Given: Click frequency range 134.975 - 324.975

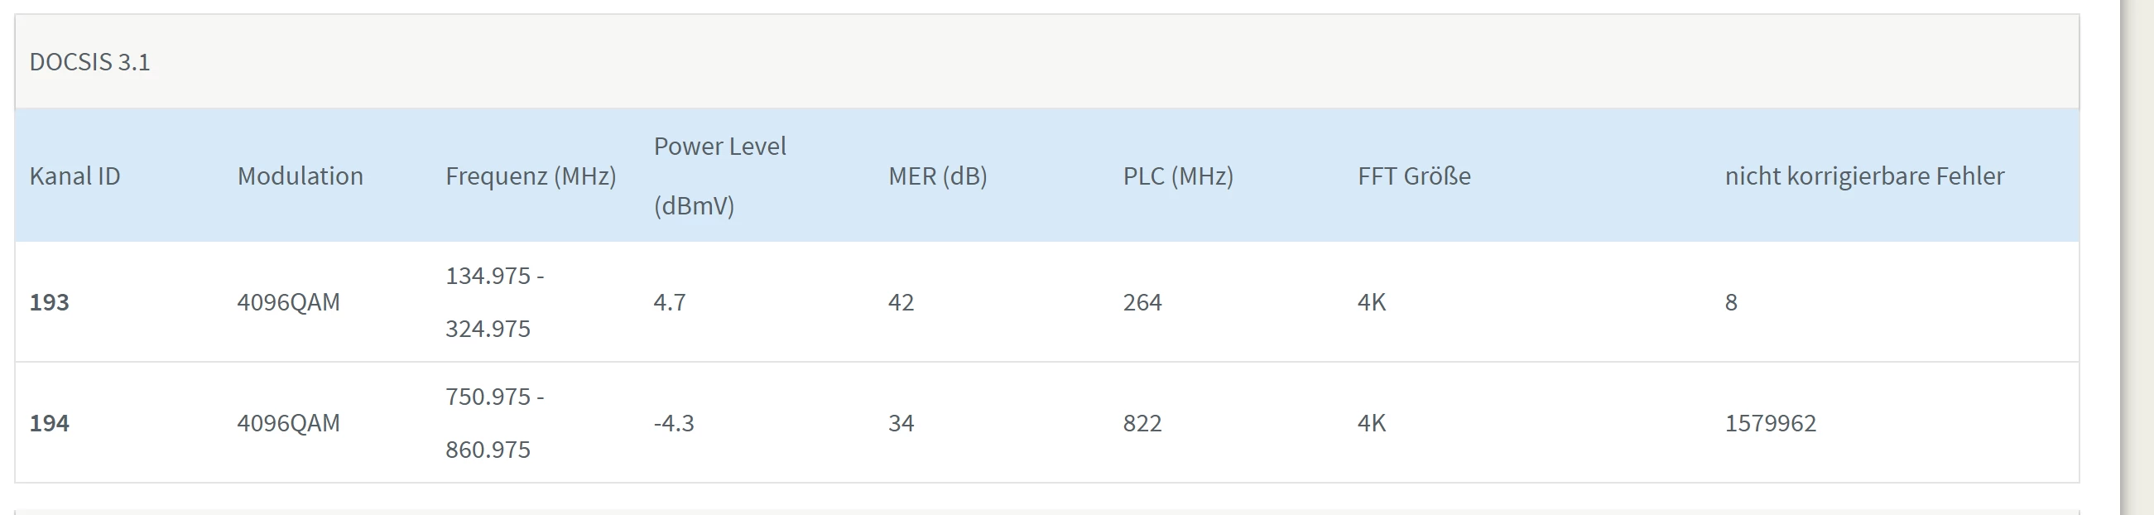Looking at the screenshot, I should [493, 302].
